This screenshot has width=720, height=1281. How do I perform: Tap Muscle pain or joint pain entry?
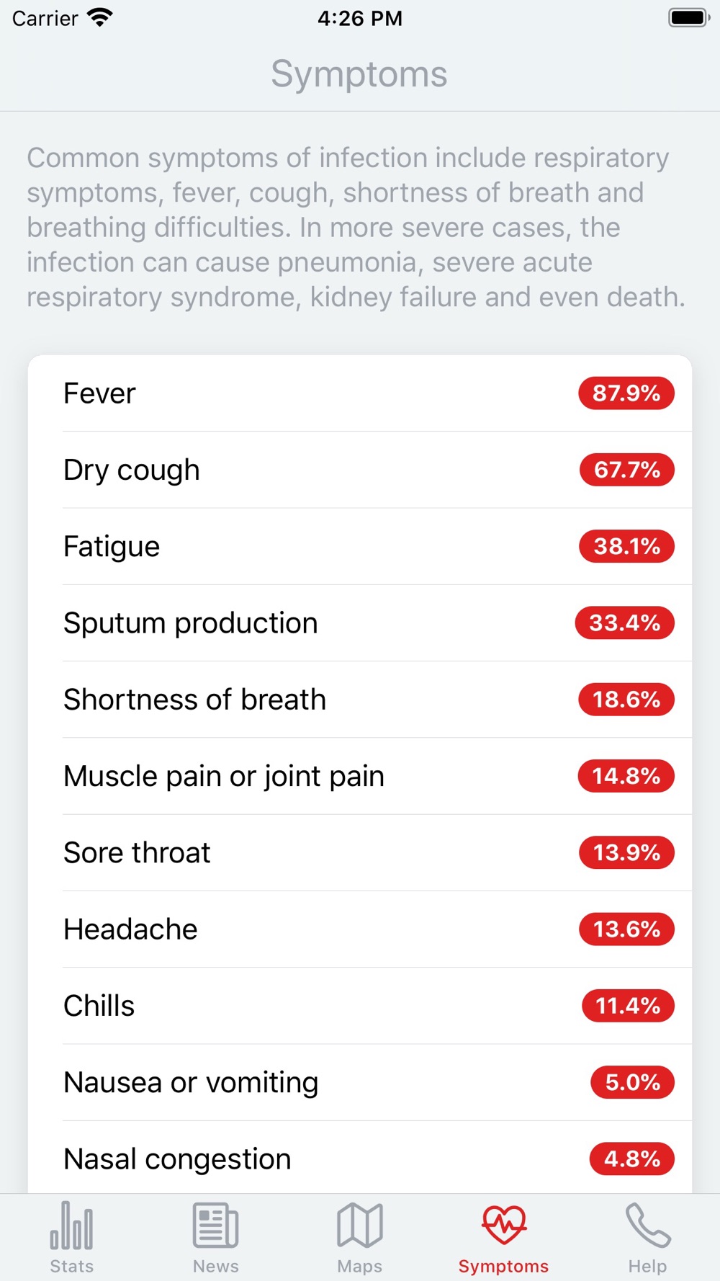click(x=360, y=776)
